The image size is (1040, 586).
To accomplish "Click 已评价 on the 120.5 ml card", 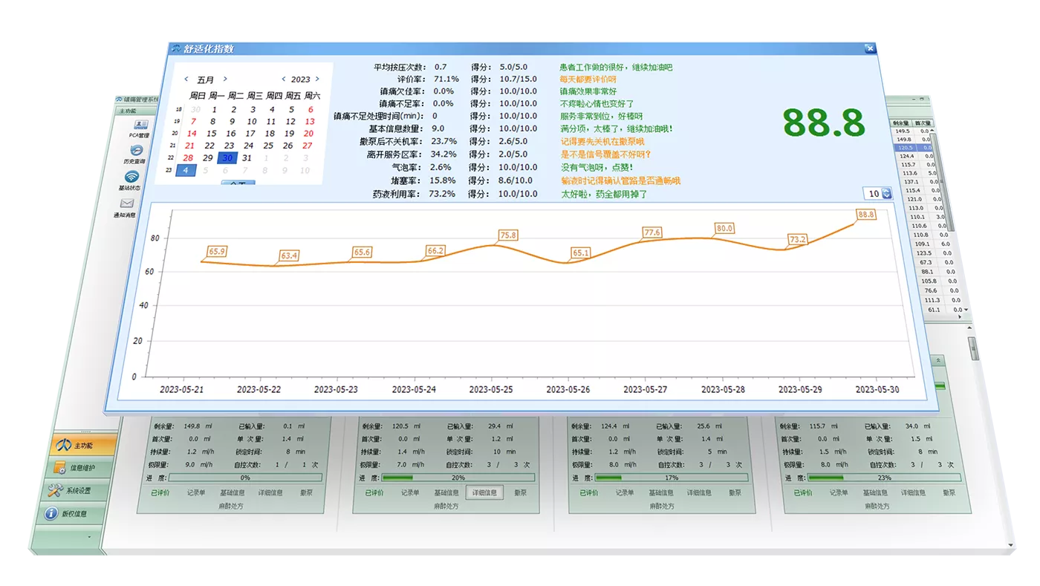I will pyautogui.click(x=374, y=492).
